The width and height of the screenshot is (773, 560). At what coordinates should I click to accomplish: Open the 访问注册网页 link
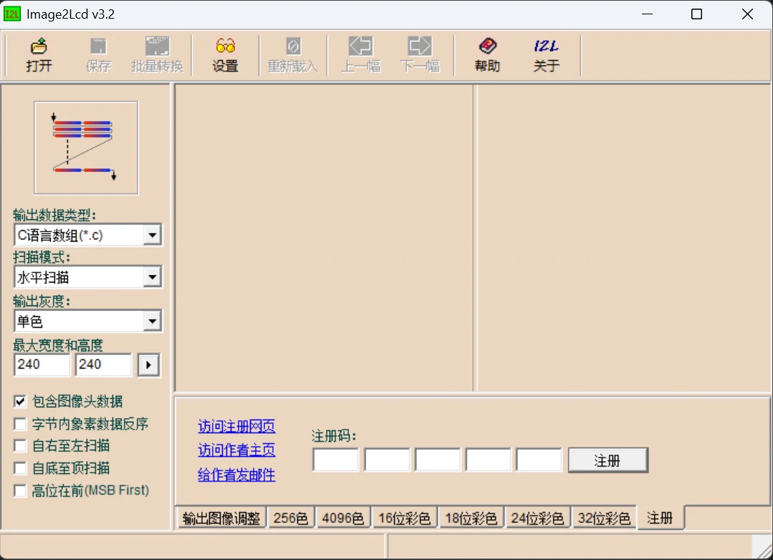(236, 427)
